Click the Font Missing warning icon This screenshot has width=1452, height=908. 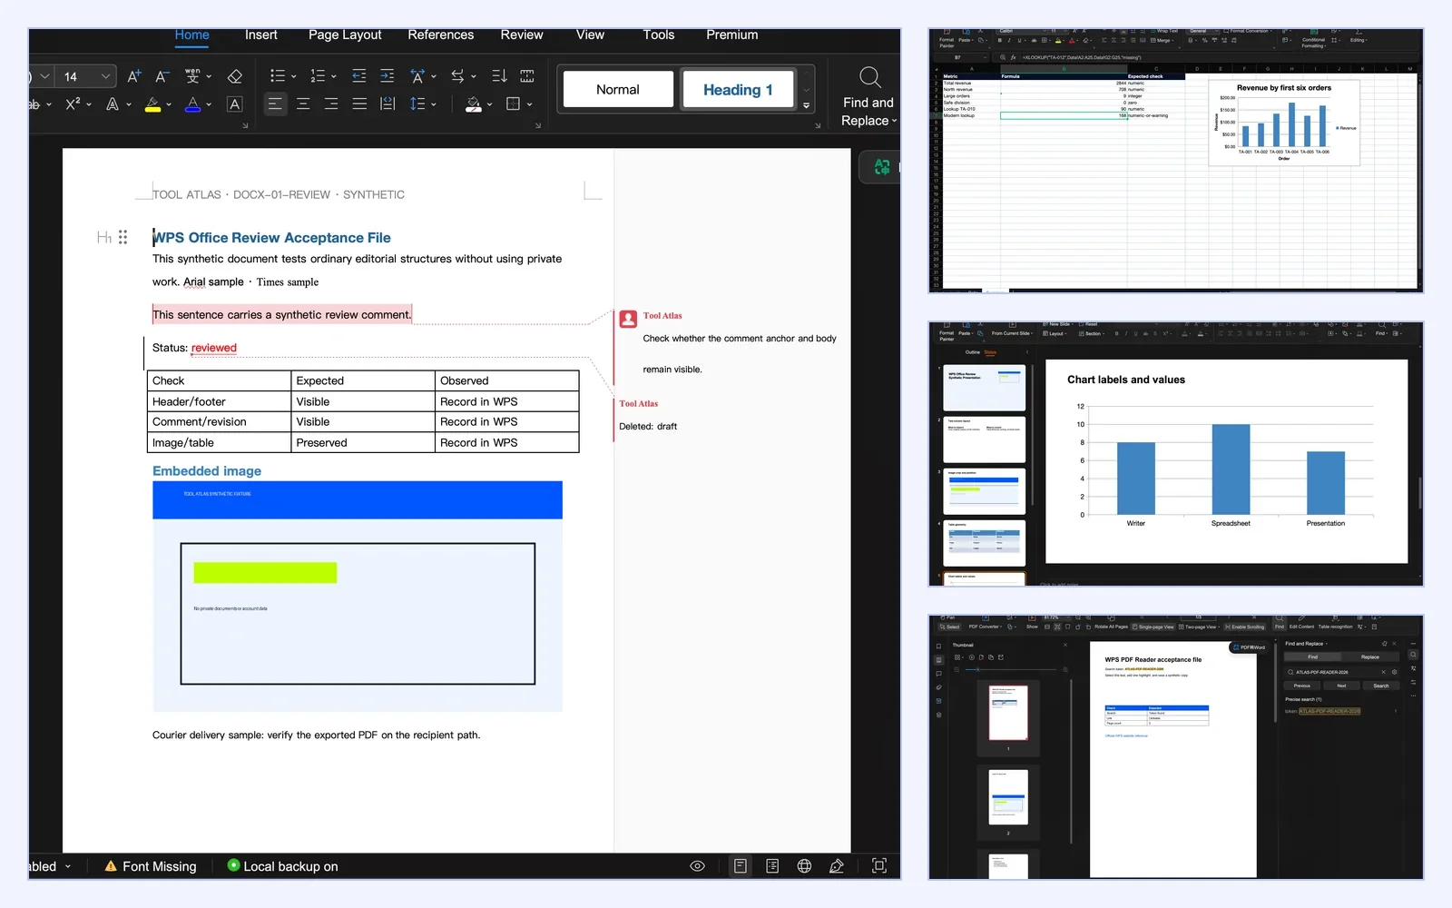(111, 866)
